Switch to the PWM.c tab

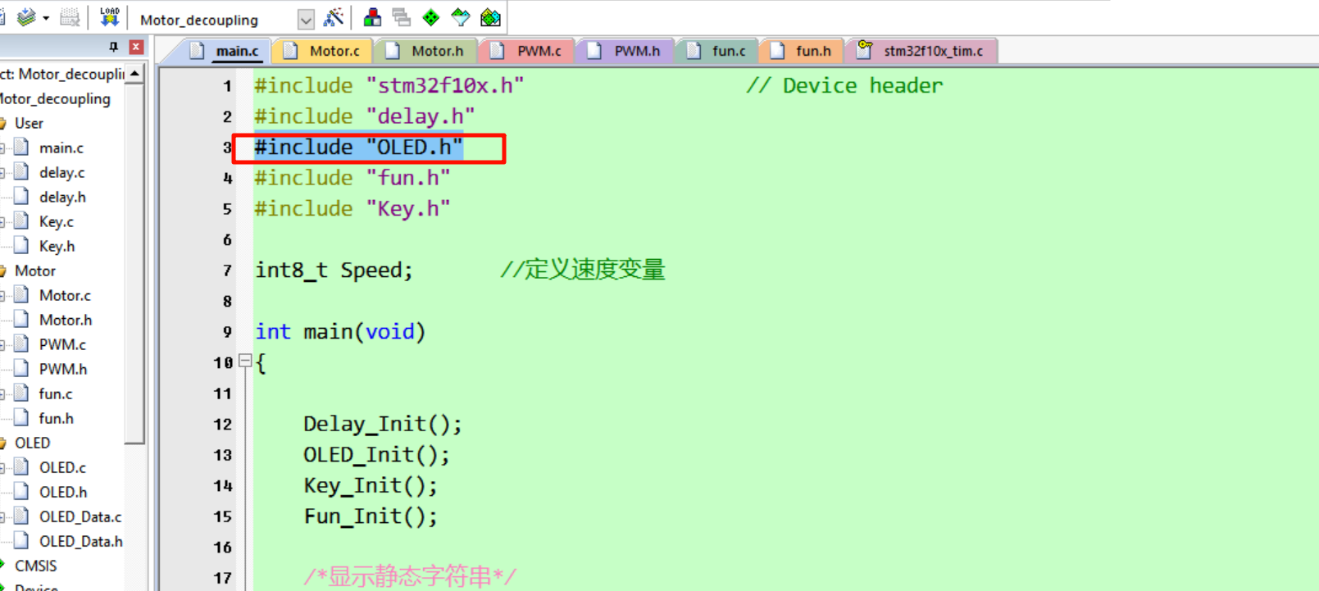(526, 51)
